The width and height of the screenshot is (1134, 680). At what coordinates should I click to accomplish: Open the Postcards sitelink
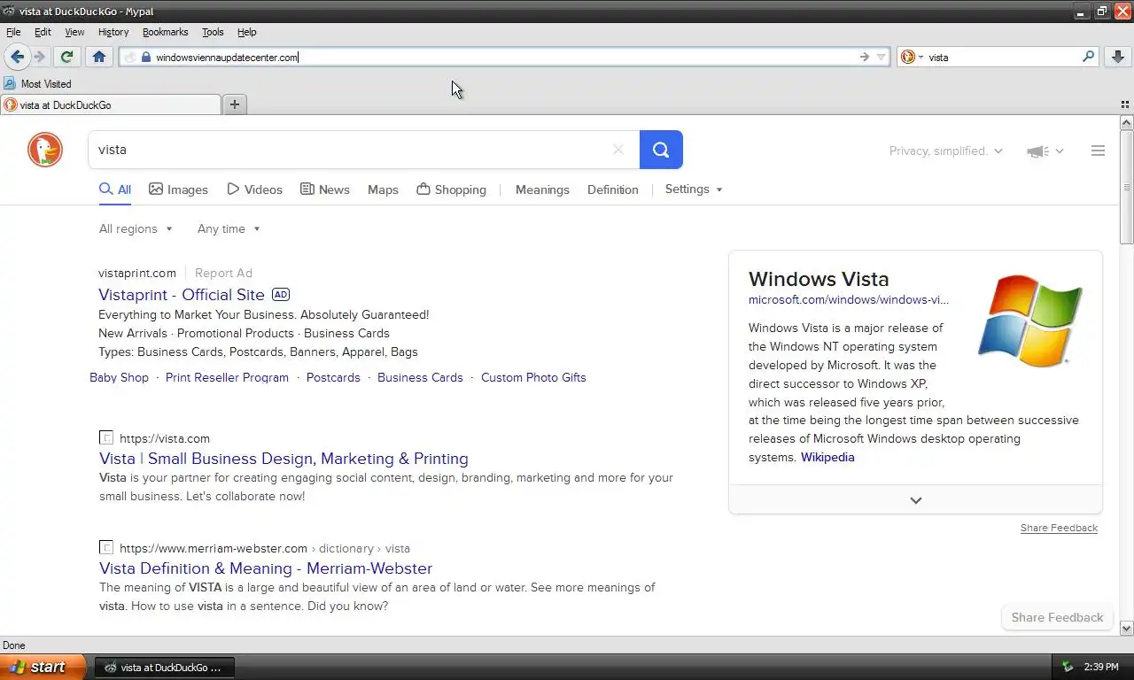[333, 377]
